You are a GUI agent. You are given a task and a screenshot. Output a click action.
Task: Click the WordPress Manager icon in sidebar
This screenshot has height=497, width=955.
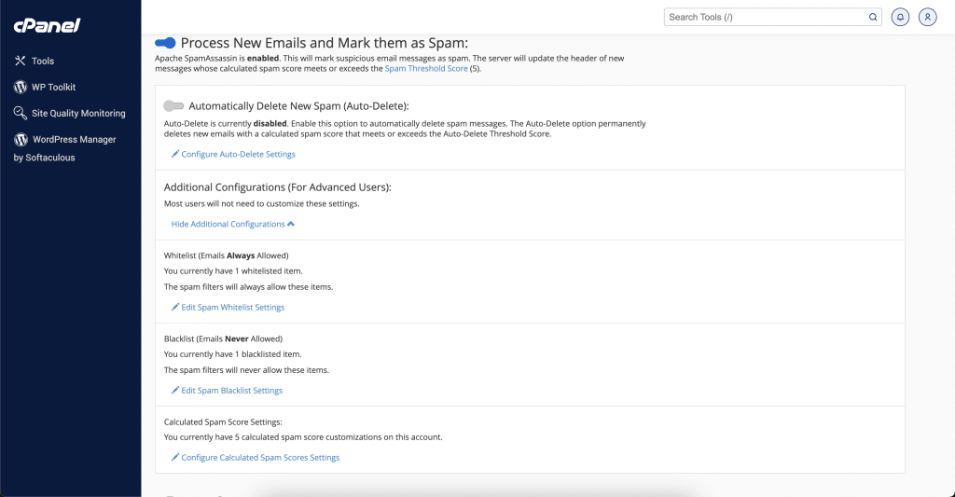(x=21, y=140)
